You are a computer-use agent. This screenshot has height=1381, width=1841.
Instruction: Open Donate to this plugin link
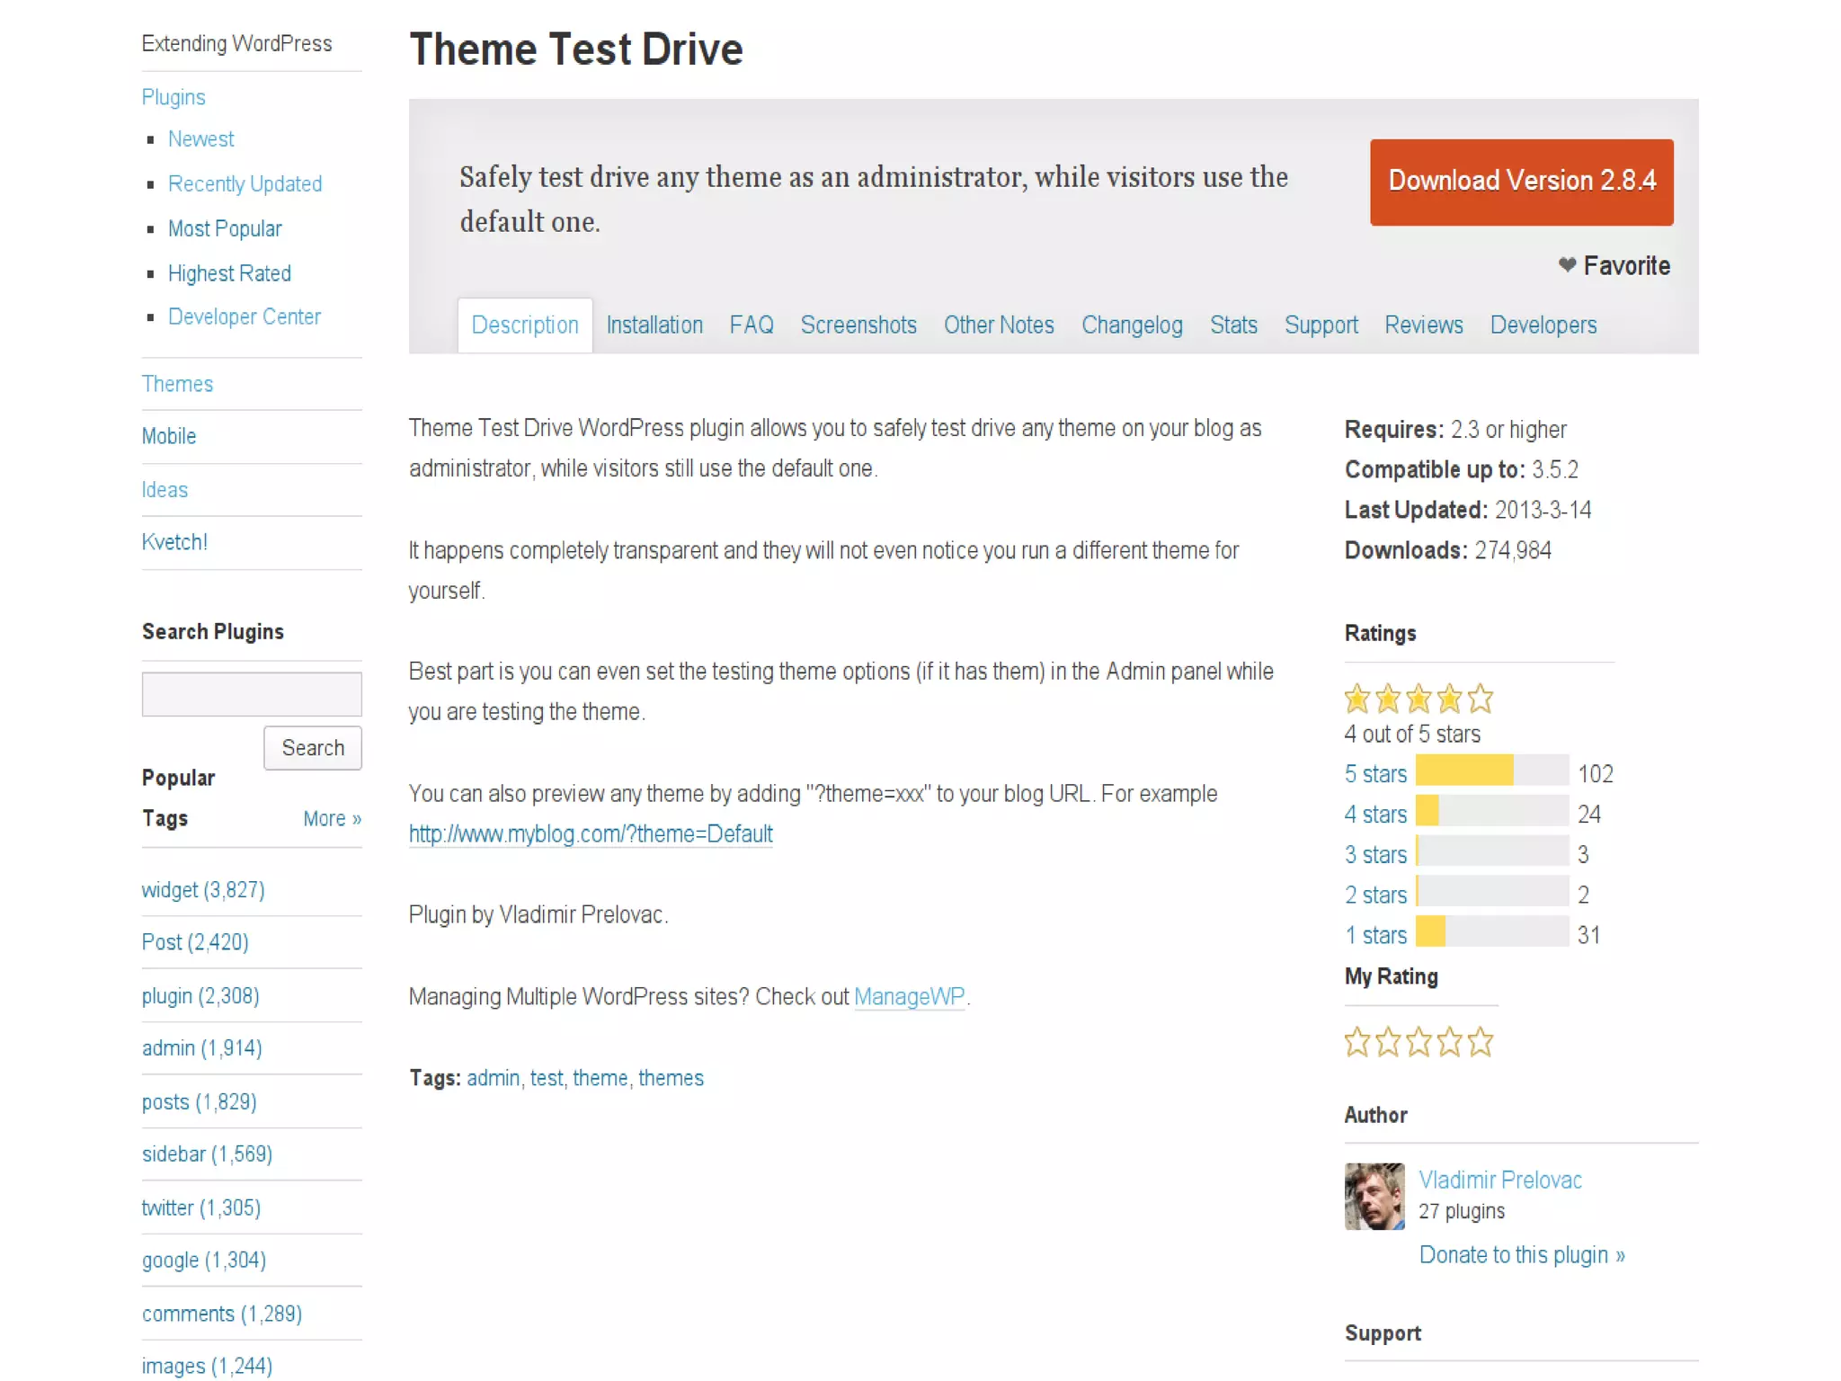[x=1521, y=1254]
